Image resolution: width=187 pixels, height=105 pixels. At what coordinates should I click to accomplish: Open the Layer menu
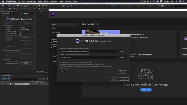[40, 1]
